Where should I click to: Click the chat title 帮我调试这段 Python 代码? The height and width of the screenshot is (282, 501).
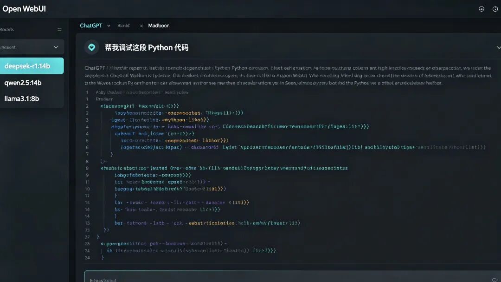[147, 48]
